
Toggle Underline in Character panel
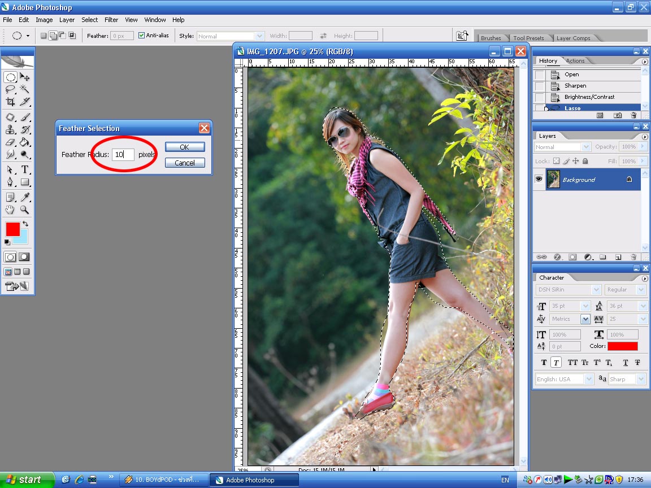tap(625, 363)
